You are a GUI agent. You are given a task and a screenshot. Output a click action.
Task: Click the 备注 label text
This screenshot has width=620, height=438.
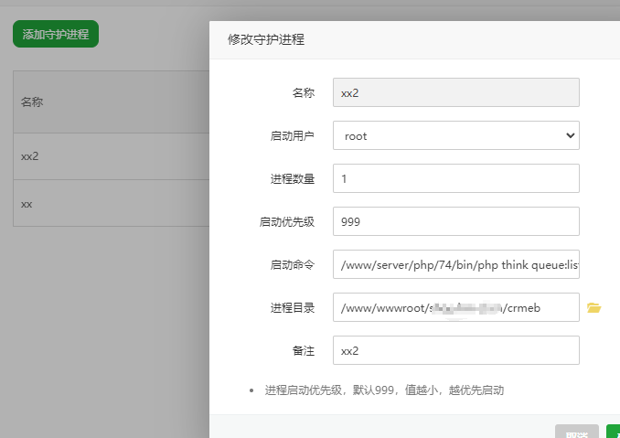(x=303, y=350)
